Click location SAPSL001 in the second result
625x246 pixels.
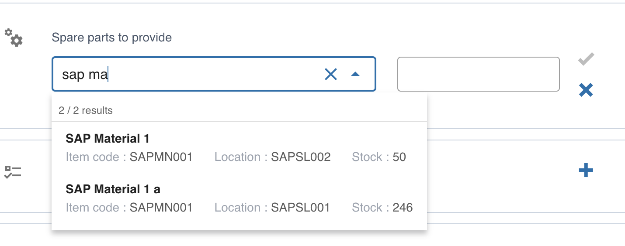300,208
